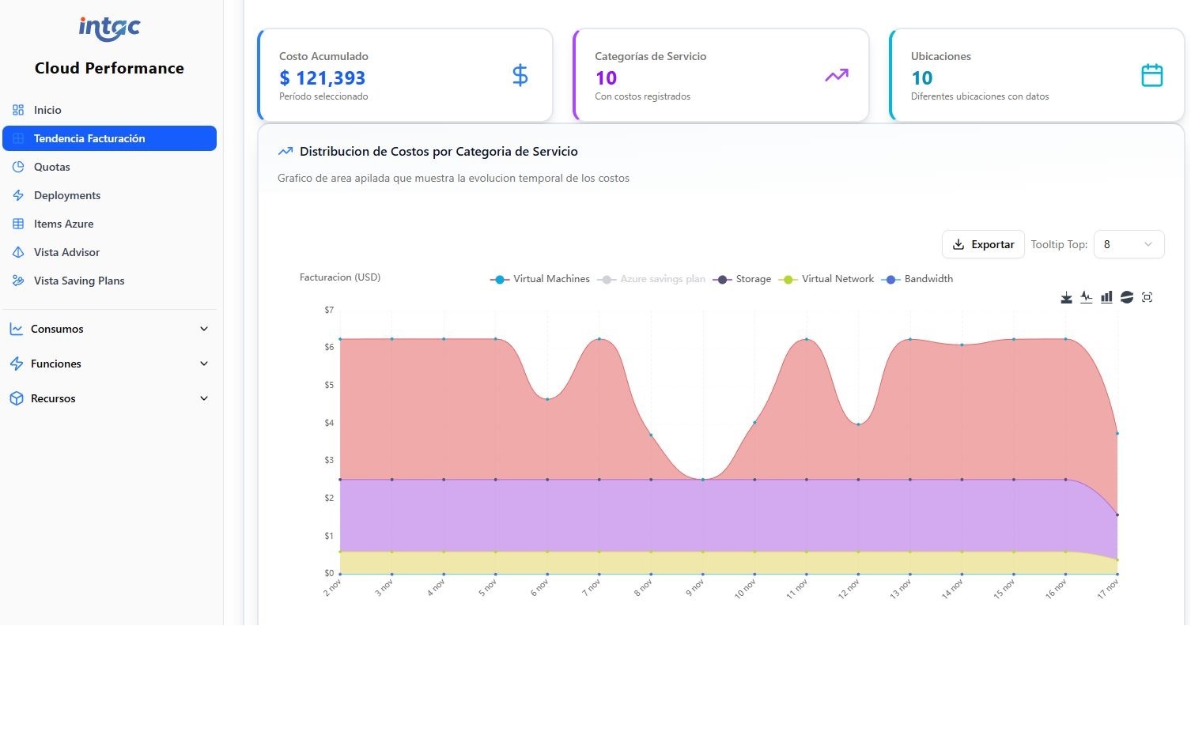Image resolution: width=1191 pixels, height=735 pixels.
Task: Click the trending arrow icon in Categorías card
Action: pos(836,75)
